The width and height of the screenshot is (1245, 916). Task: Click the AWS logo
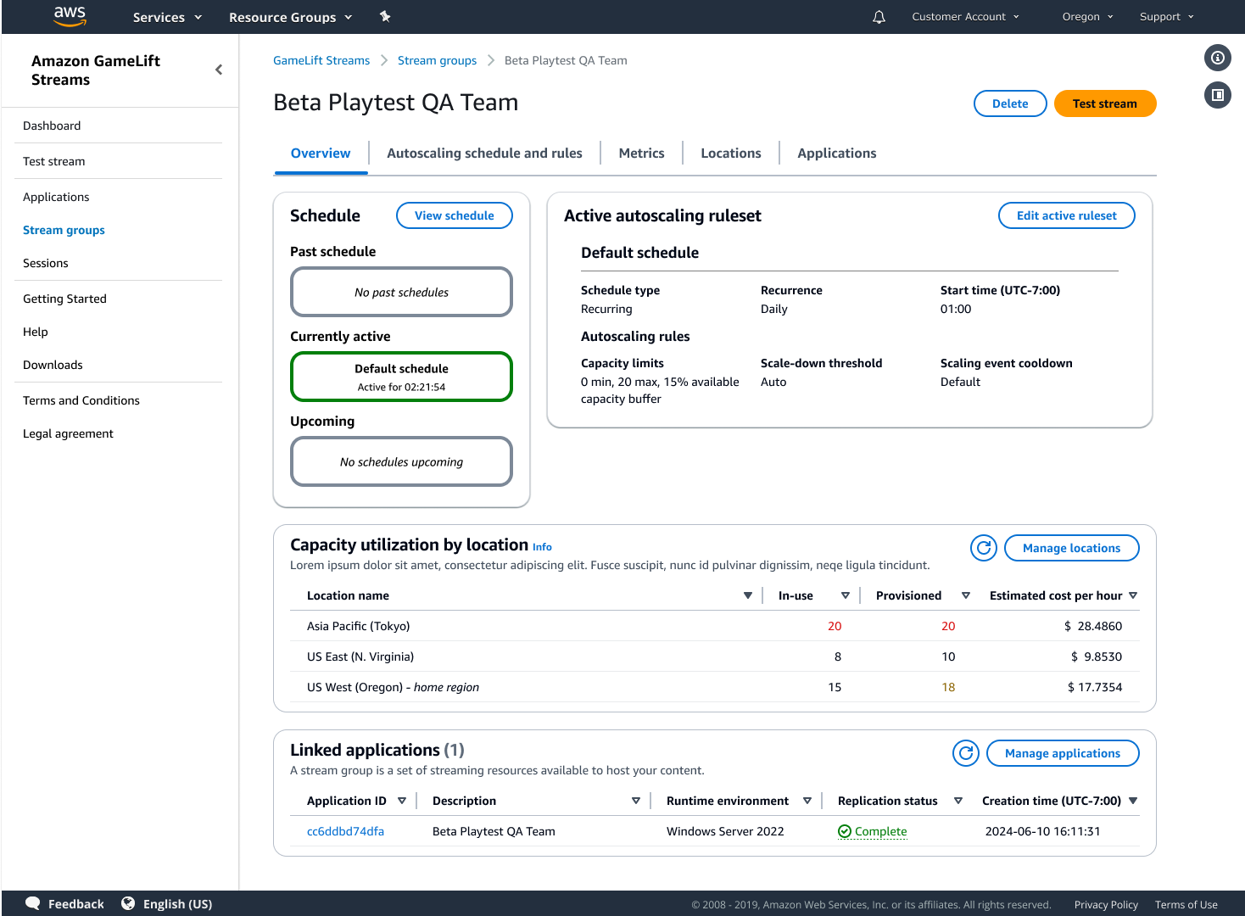pyautogui.click(x=70, y=16)
